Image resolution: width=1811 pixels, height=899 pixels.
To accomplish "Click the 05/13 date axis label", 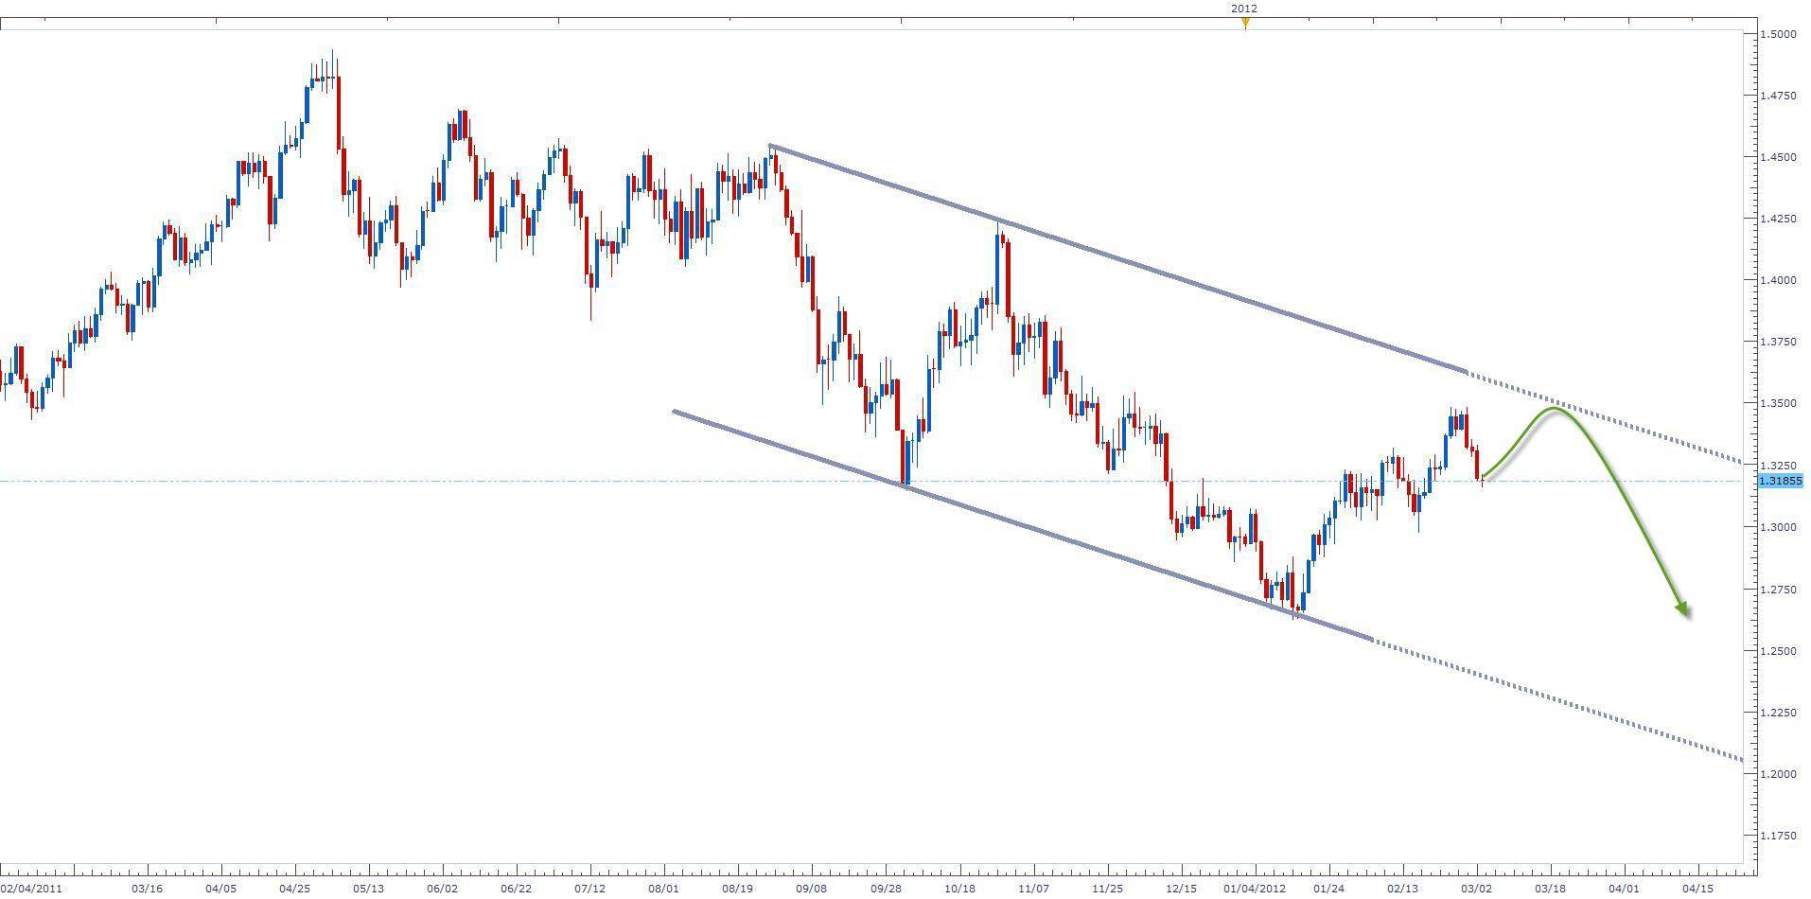I will (x=368, y=889).
